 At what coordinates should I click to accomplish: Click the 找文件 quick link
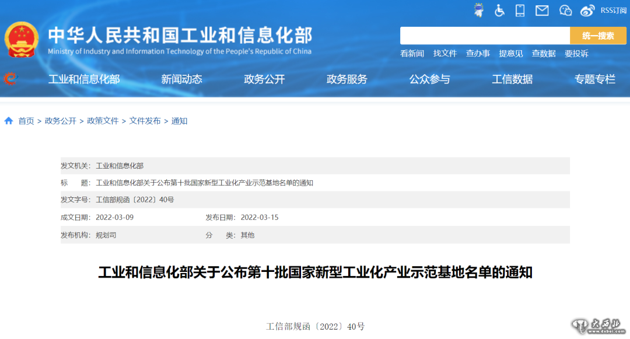[445, 54]
